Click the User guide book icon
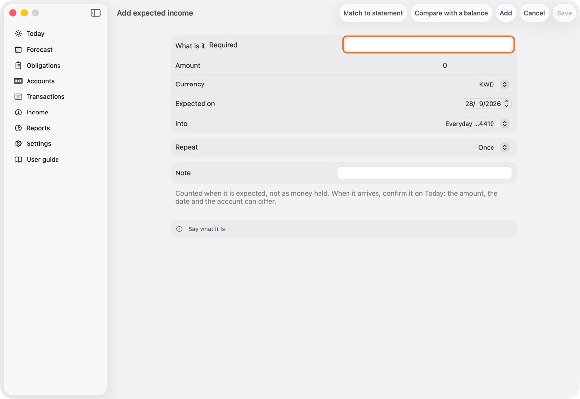This screenshot has width=580, height=399. (x=18, y=160)
